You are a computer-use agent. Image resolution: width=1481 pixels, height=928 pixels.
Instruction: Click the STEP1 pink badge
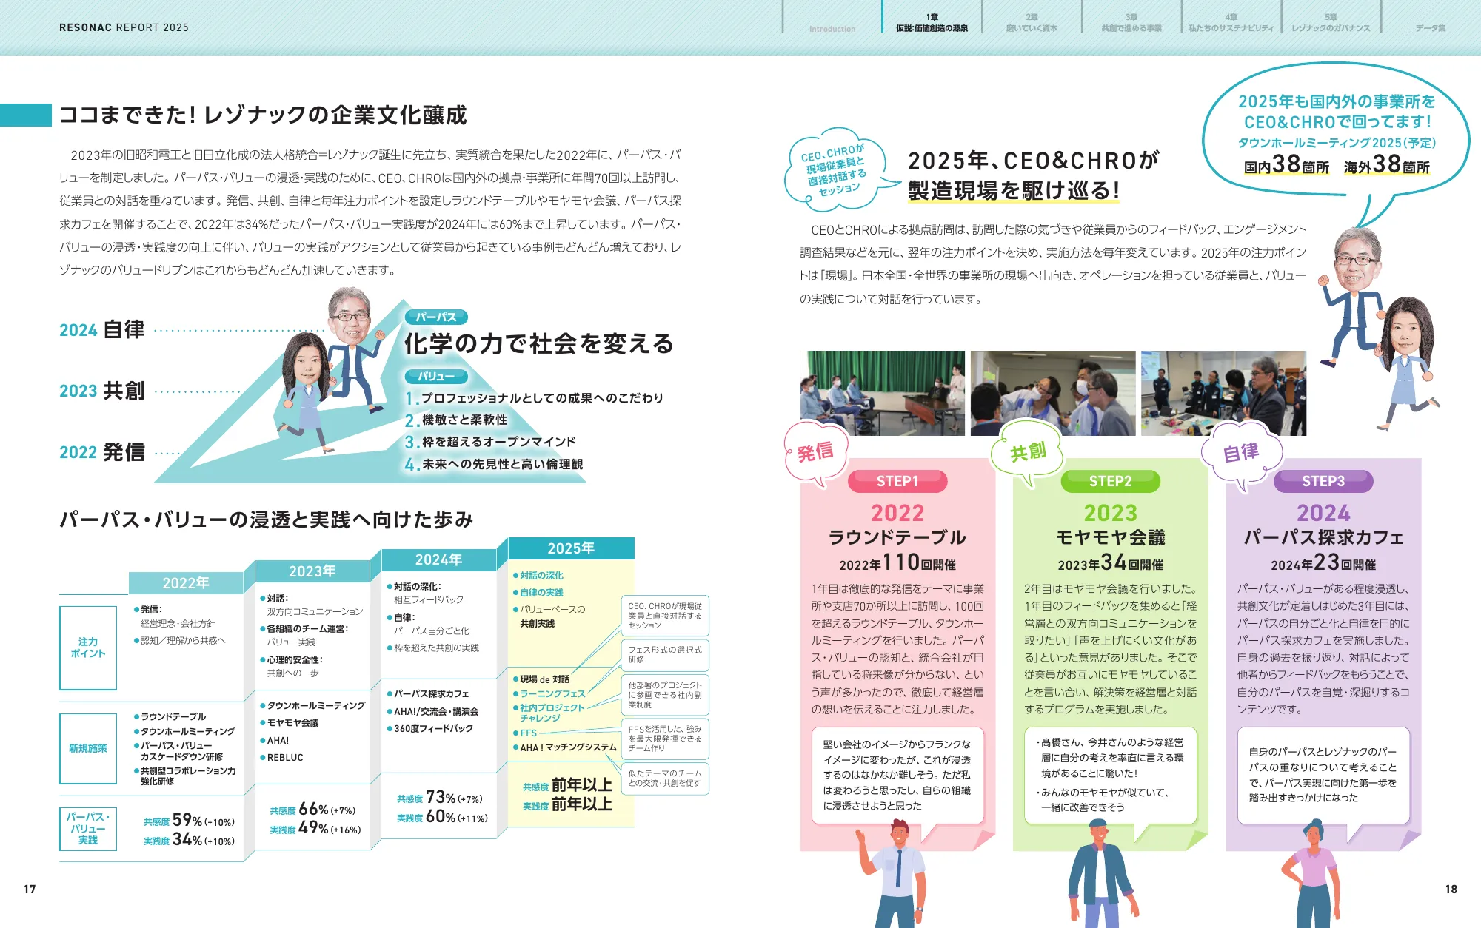[x=897, y=481]
